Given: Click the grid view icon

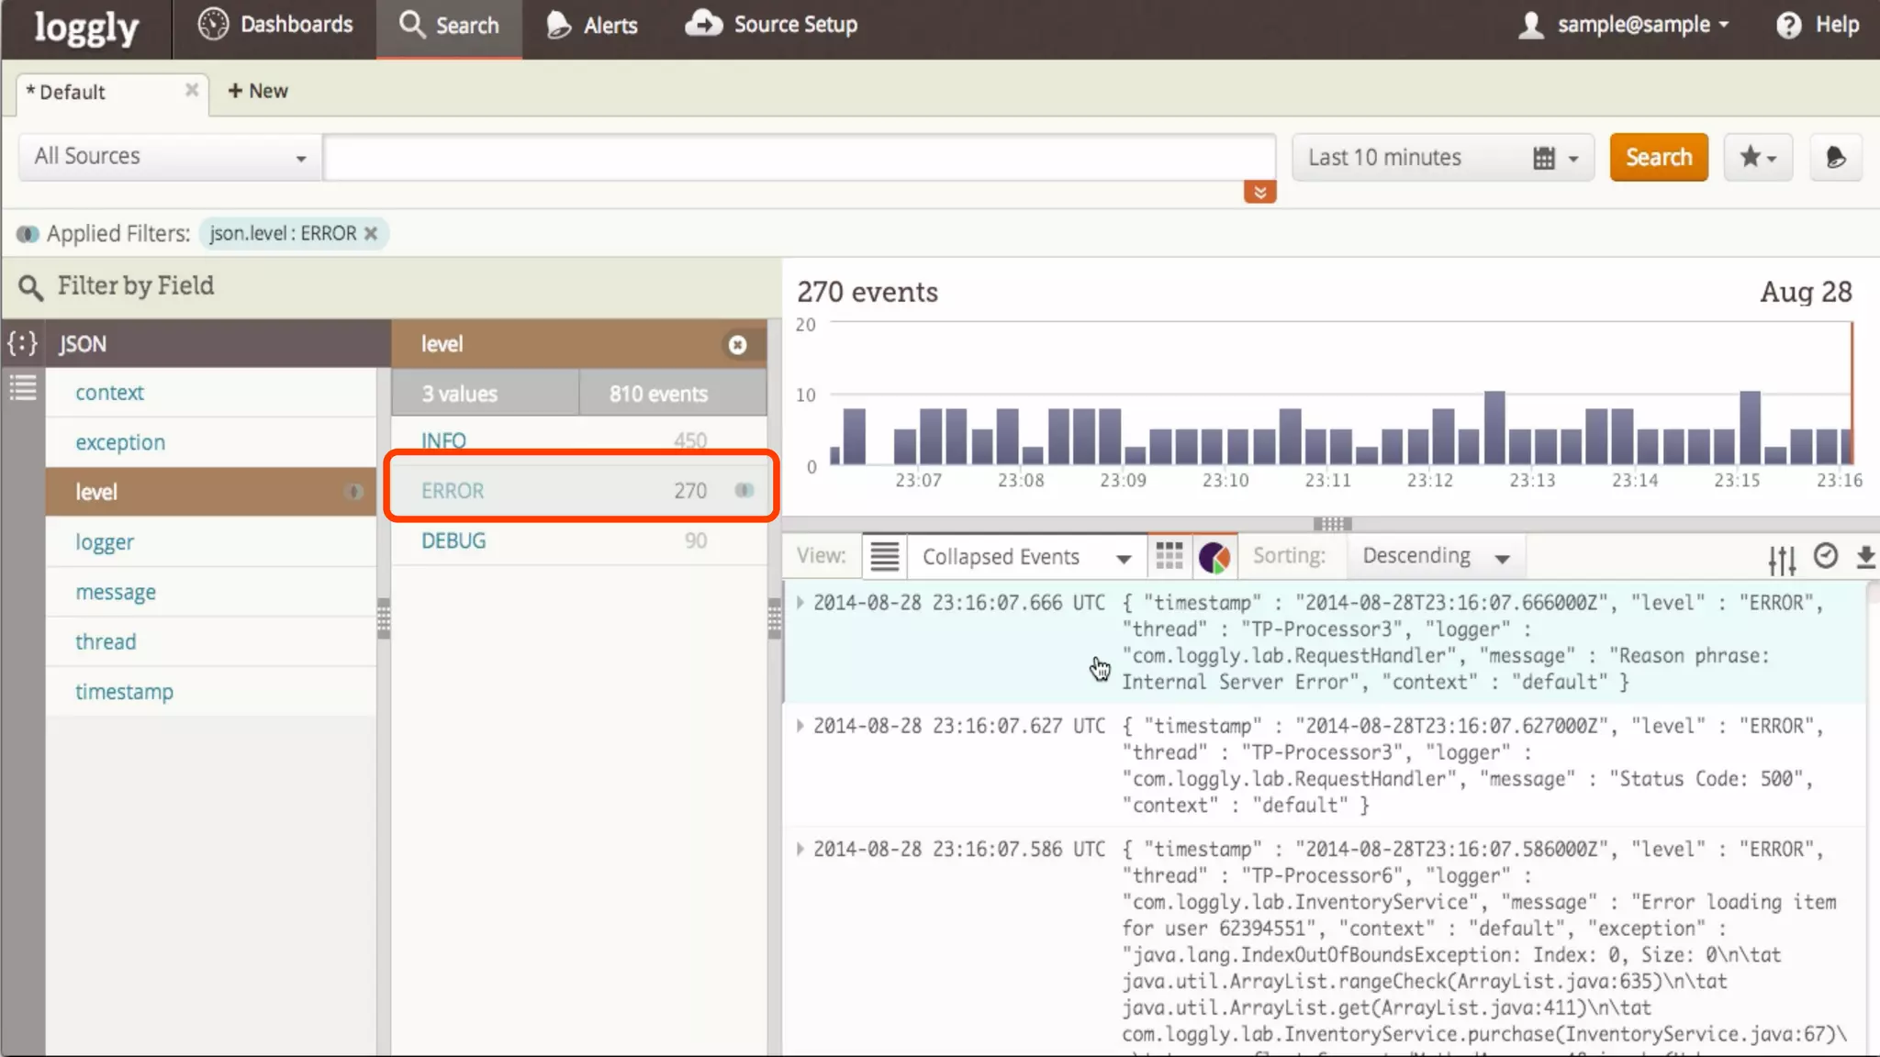Looking at the screenshot, I should (1169, 556).
